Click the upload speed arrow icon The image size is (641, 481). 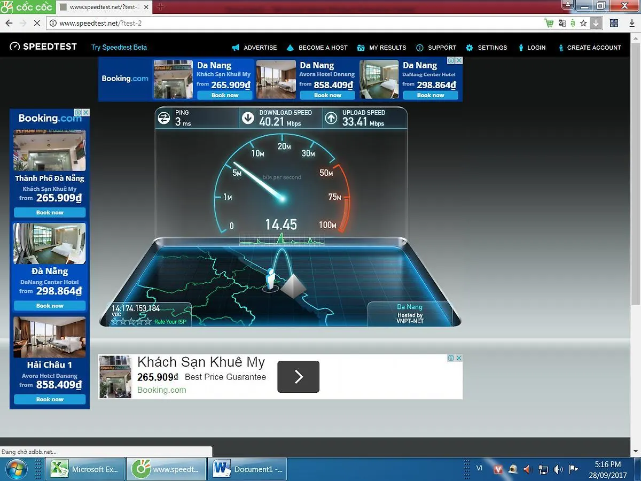point(331,118)
